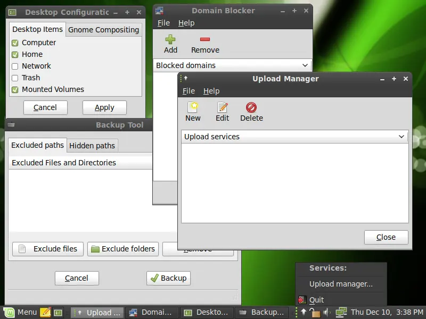Click inside the empty Upload services list
Image resolution: width=426 pixels, height=319 pixels.
click(x=295, y=183)
